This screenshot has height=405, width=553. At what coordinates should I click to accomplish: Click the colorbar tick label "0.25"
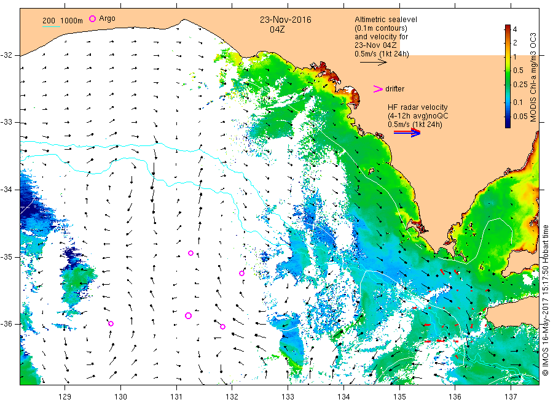pos(520,85)
